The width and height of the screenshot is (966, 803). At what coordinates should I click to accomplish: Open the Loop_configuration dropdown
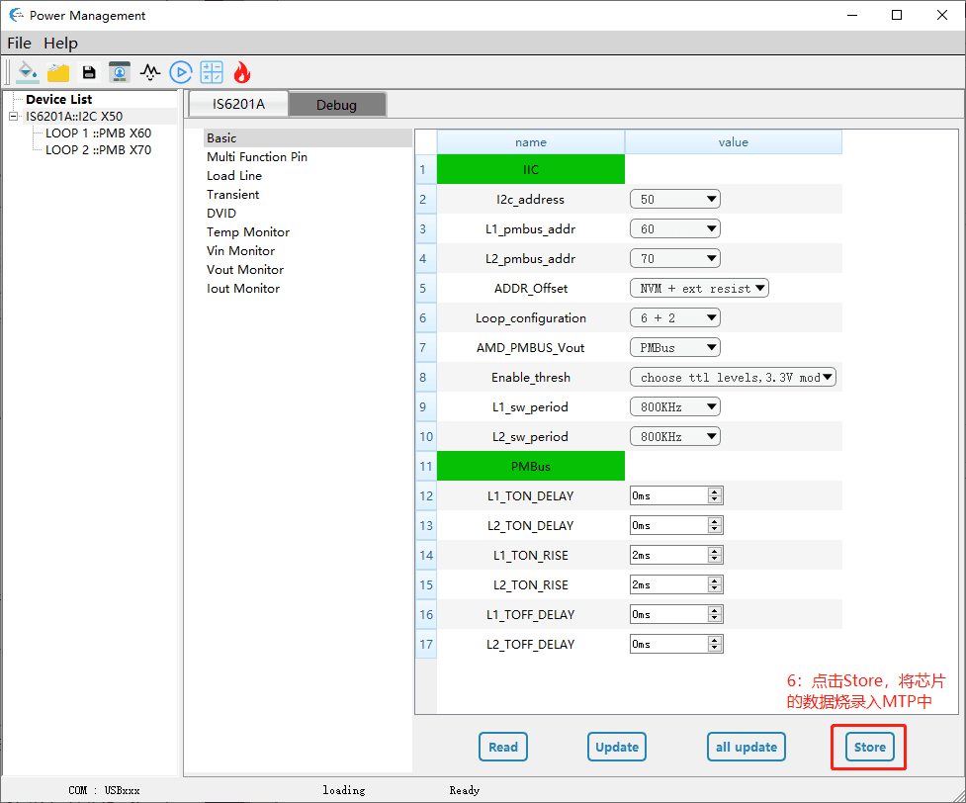coord(674,318)
